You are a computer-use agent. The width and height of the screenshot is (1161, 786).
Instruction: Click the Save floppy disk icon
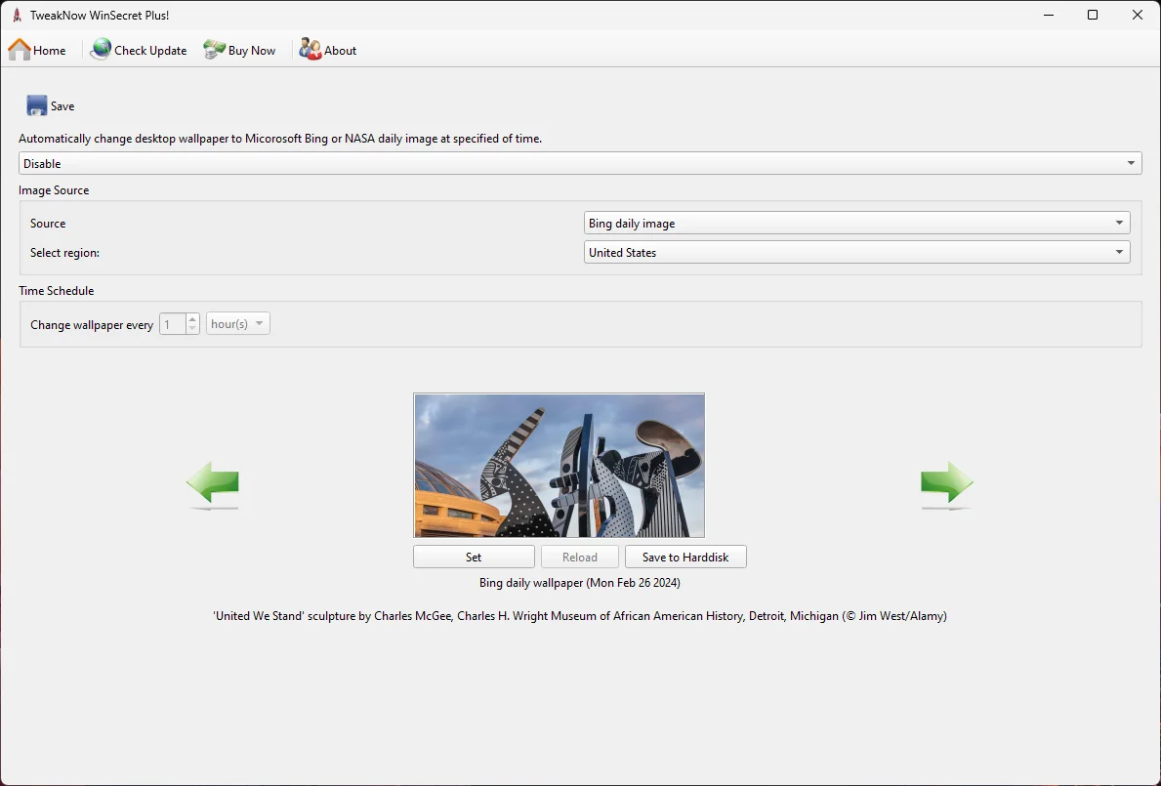tap(37, 105)
